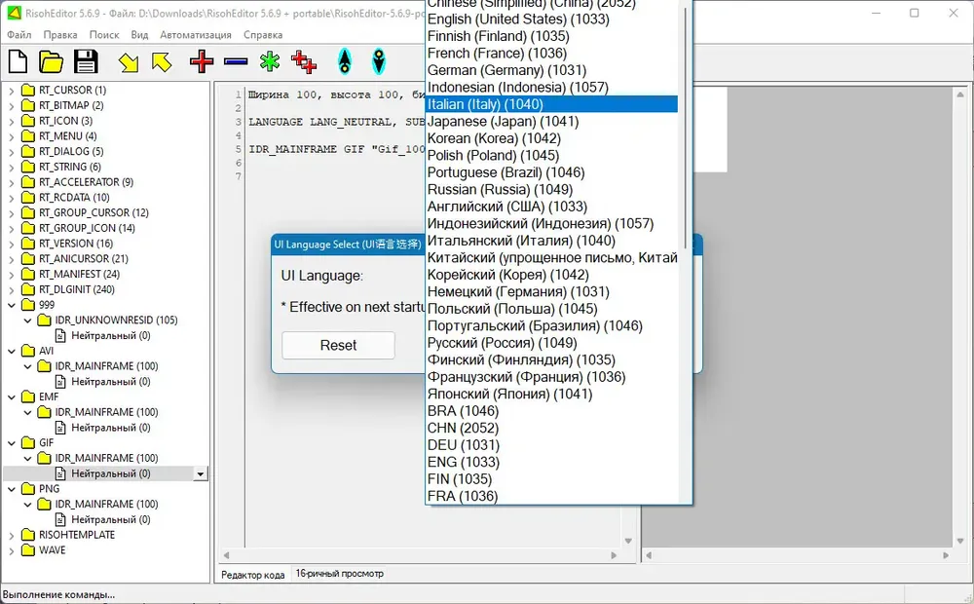Expand the RT_ICON (3) node

pos(11,121)
